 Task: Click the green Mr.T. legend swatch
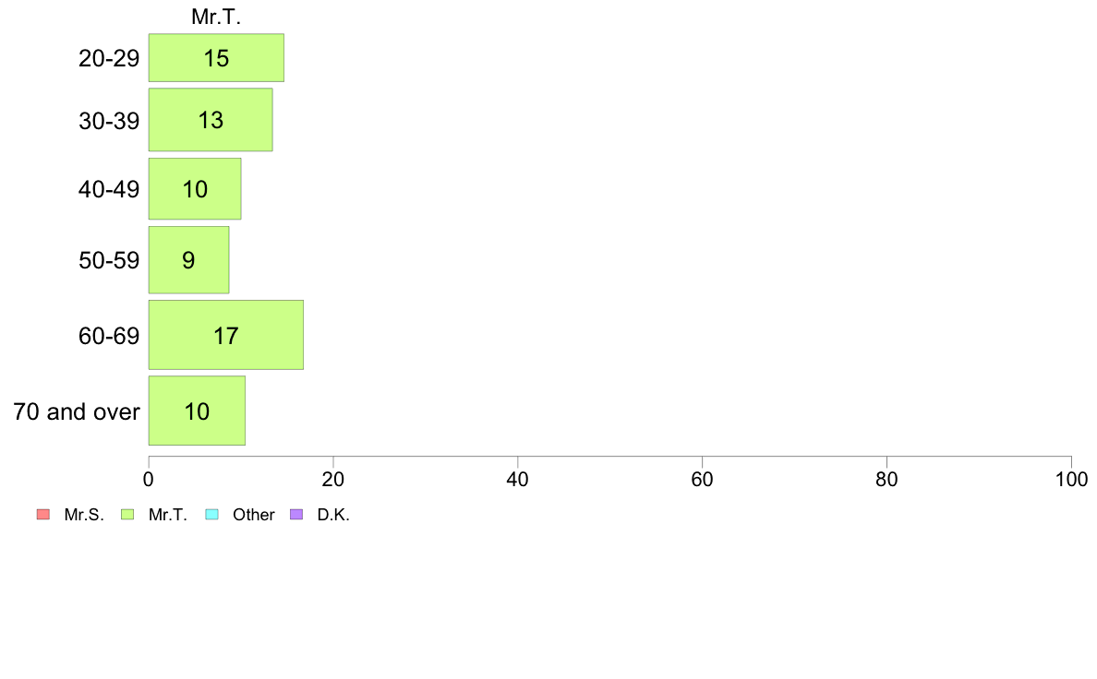click(x=127, y=515)
